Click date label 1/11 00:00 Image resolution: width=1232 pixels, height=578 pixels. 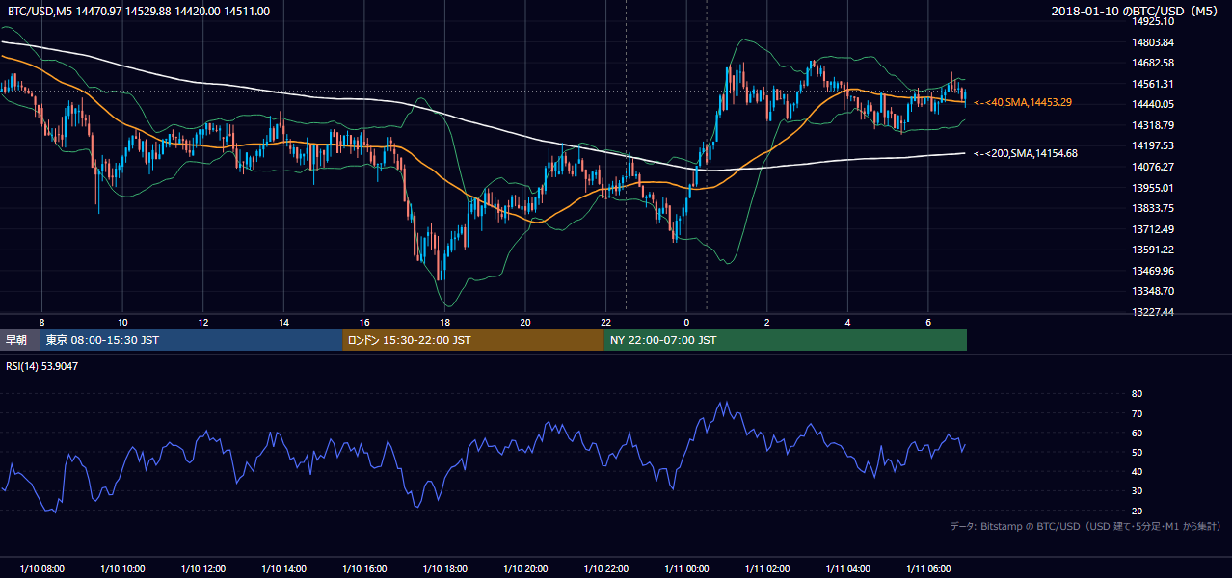point(685,568)
